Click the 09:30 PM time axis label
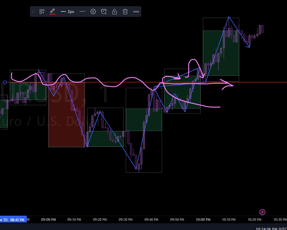The height and width of the screenshot is (230, 287). (x=125, y=220)
